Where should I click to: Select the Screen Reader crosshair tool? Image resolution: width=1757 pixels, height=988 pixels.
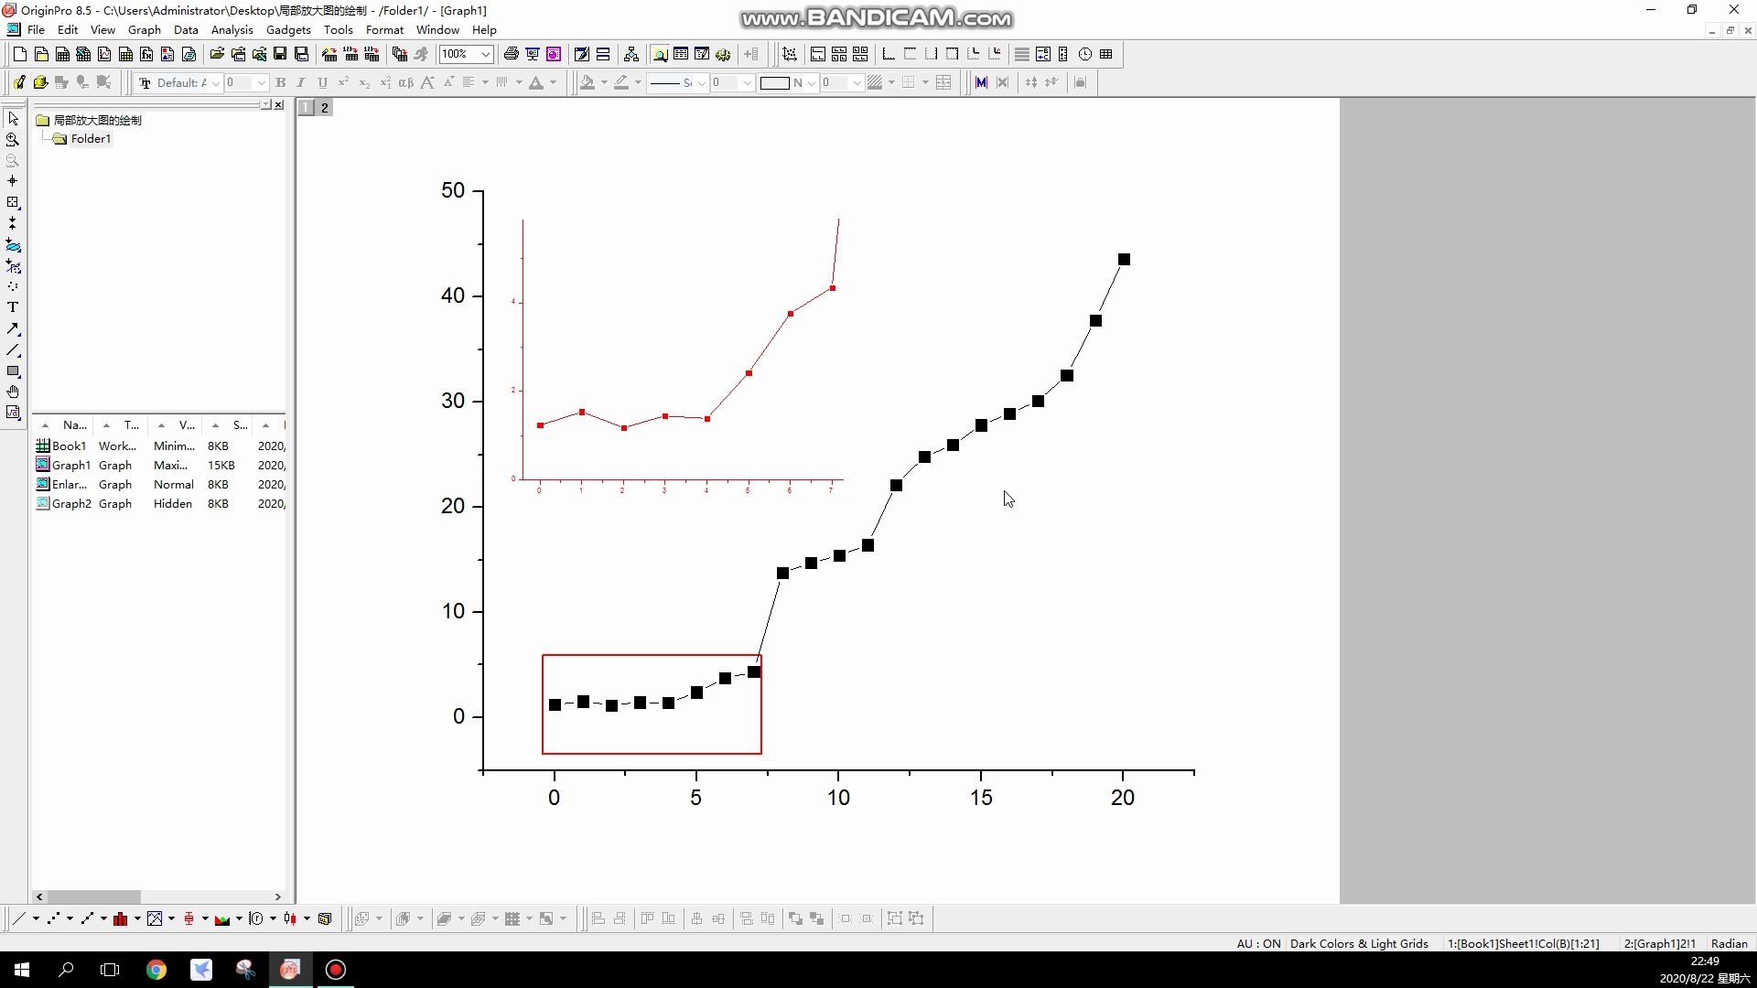[x=13, y=181]
